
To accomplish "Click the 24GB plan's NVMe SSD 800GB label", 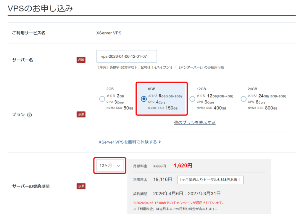I will 262,108.
